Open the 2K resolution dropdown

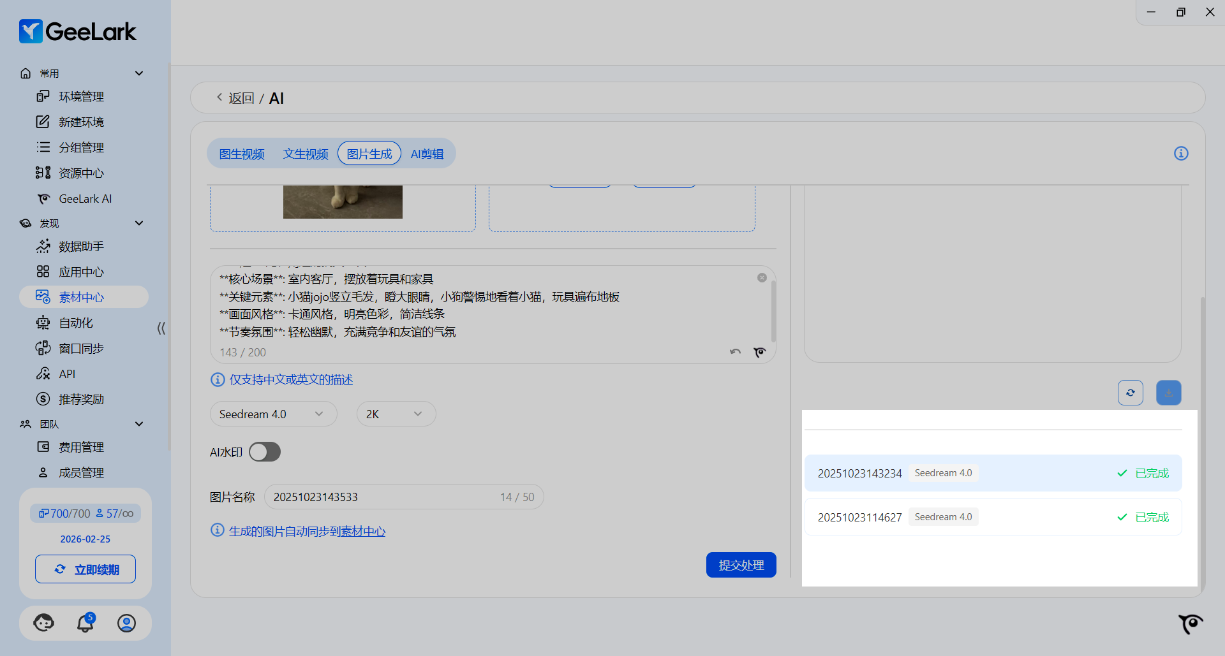coord(396,414)
